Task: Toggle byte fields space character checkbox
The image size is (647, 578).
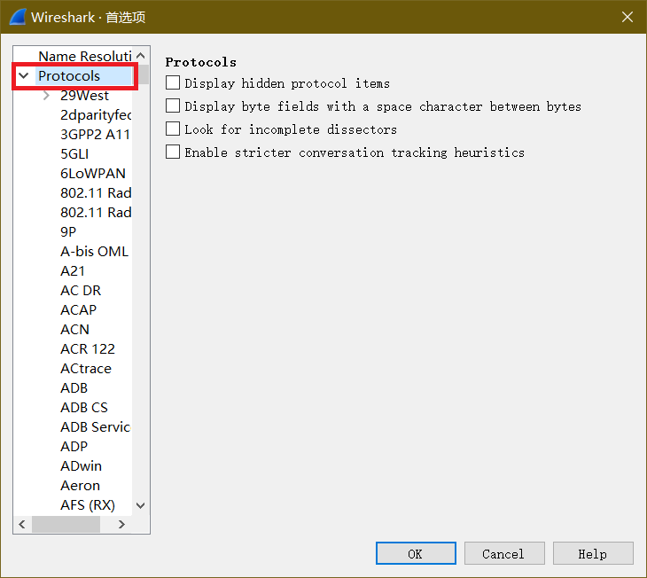Action: point(173,106)
